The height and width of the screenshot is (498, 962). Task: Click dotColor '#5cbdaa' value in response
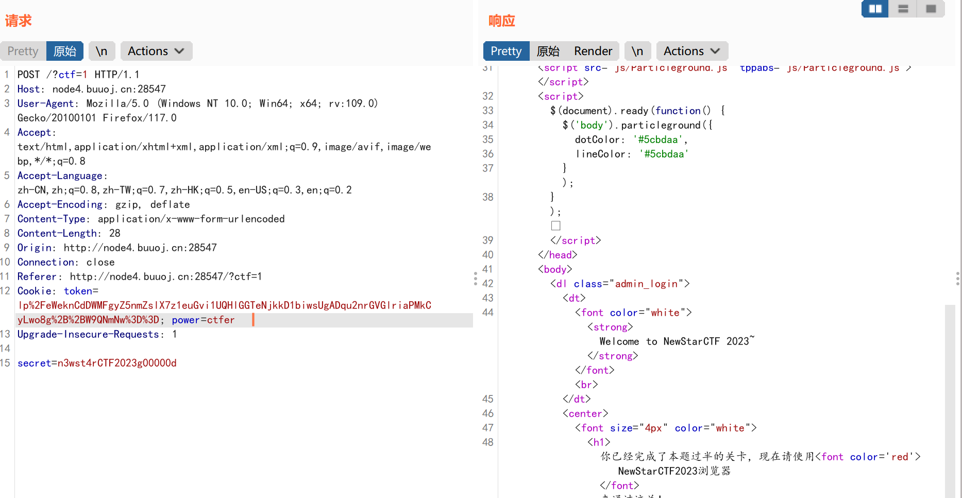pyautogui.click(x=658, y=140)
